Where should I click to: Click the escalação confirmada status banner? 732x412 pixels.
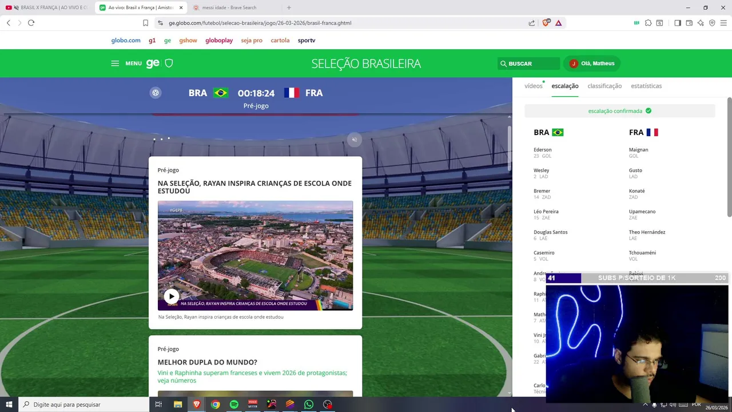click(x=620, y=111)
